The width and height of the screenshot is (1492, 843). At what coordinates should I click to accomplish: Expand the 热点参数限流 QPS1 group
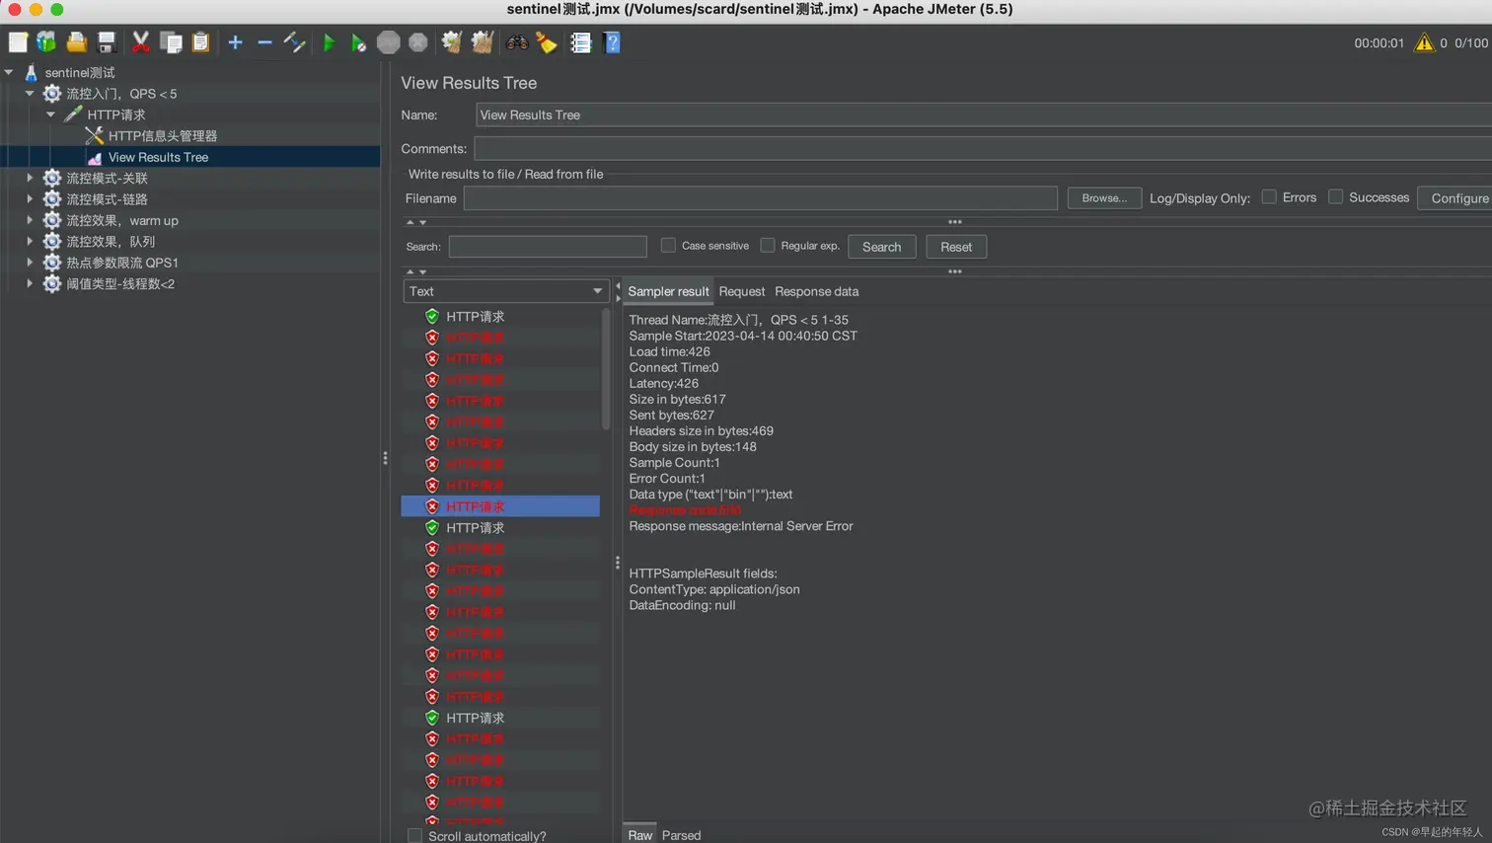tap(30, 263)
